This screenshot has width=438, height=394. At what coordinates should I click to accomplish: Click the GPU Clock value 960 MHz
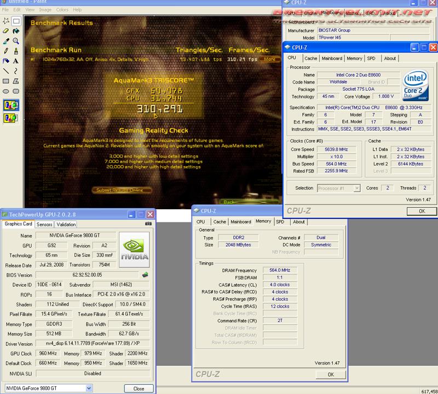pos(48,354)
